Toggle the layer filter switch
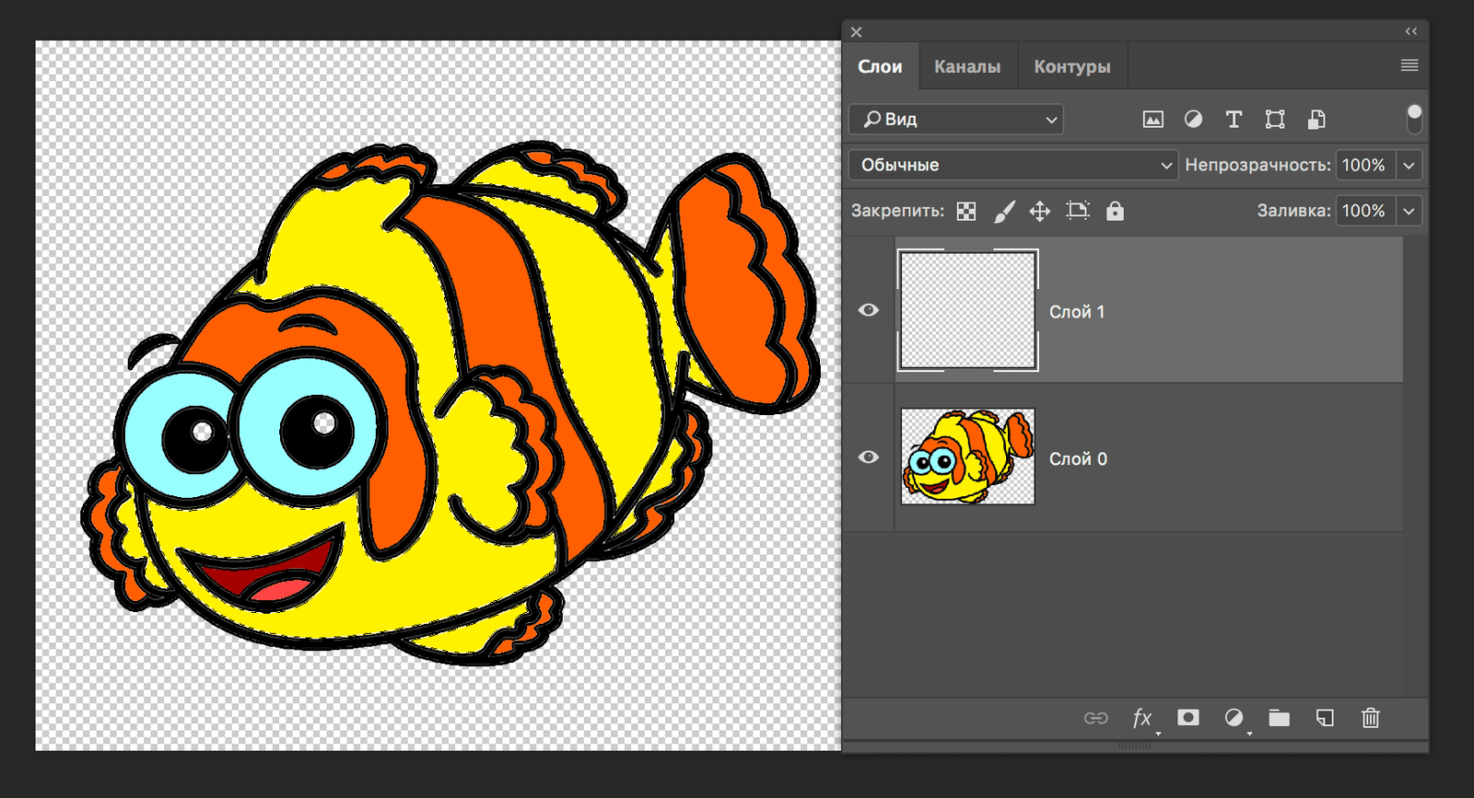Viewport: 1474px width, 798px height. click(x=1414, y=119)
